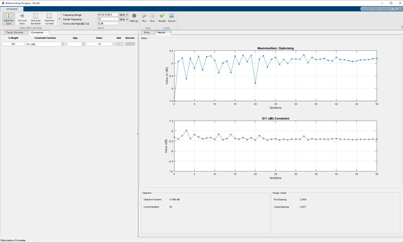Open the Frequency Range MHz unit dropdown
The image size is (403, 243).
(x=123, y=14)
